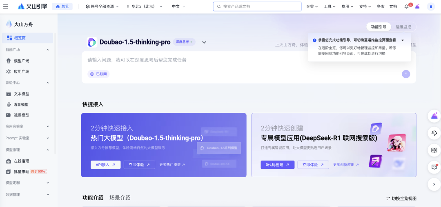441x207 pixels.
Task: Expand the 模型定制 sidebar section
Action: pyautogui.click(x=47, y=183)
